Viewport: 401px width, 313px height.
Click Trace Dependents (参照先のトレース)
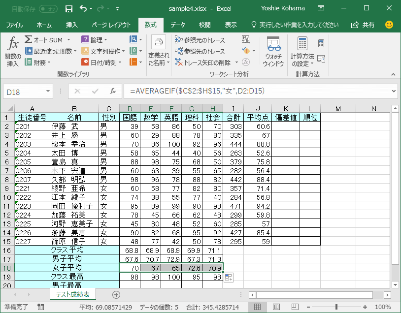point(200,51)
